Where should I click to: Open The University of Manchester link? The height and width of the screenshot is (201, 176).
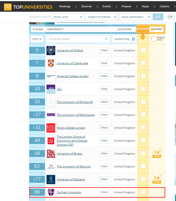coord(76,115)
